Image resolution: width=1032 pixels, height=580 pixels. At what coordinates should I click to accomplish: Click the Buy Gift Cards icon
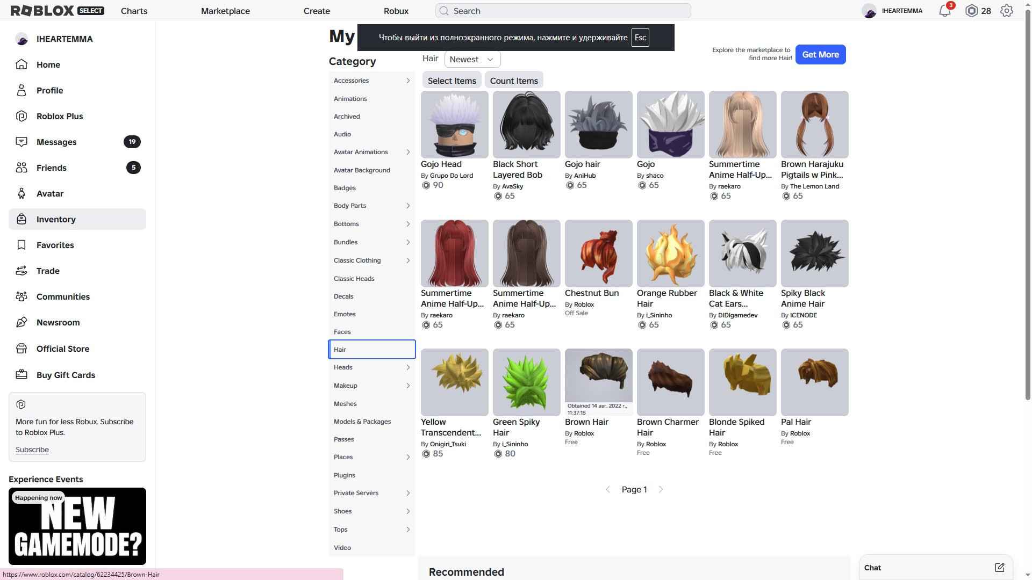(21, 375)
